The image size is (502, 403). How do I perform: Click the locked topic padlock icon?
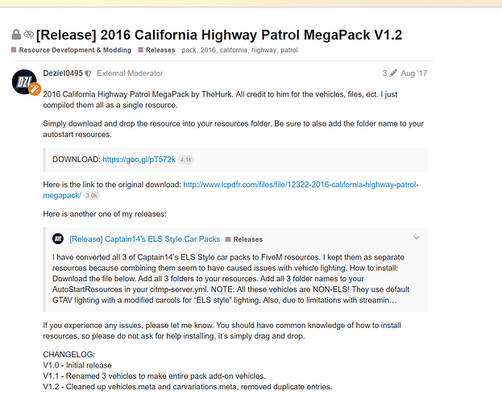pos(16,35)
